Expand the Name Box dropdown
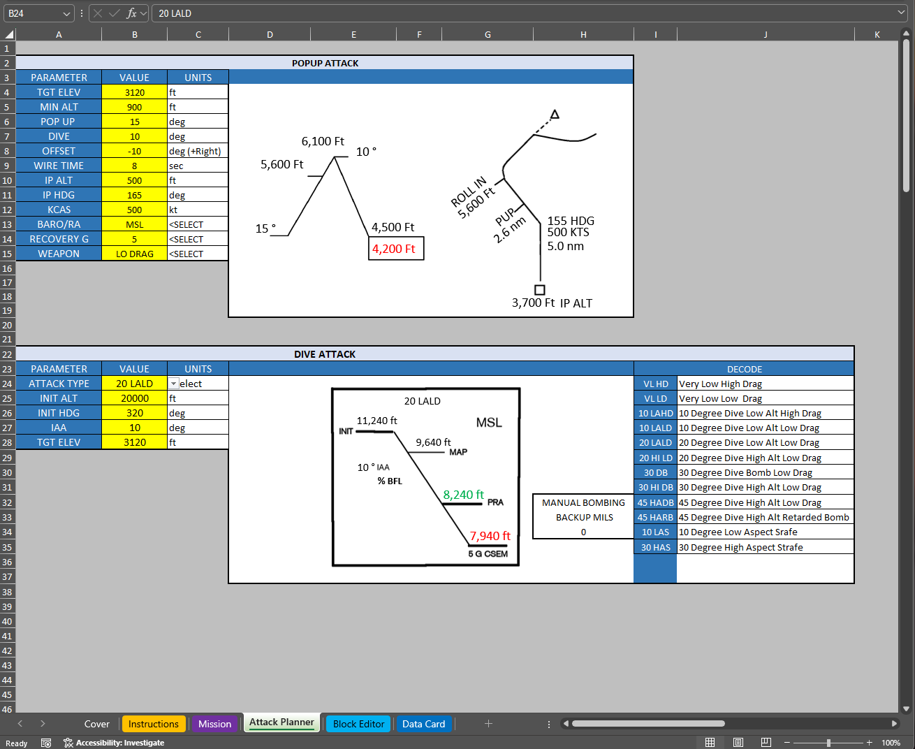Image resolution: width=915 pixels, height=749 pixels. pos(66,13)
